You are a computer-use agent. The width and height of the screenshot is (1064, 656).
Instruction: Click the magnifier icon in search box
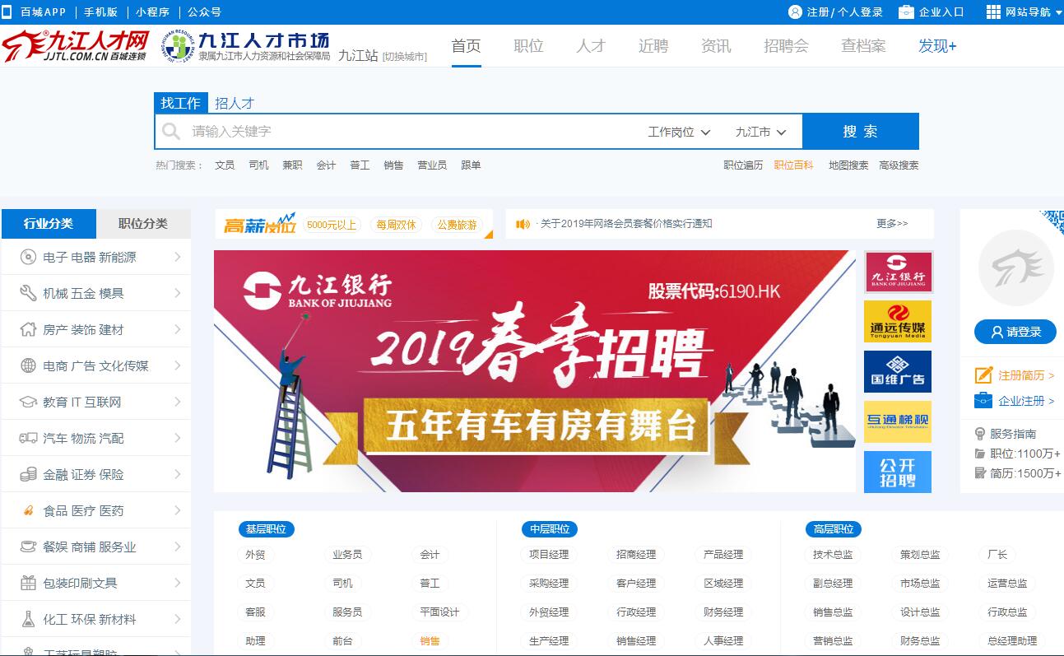171,132
